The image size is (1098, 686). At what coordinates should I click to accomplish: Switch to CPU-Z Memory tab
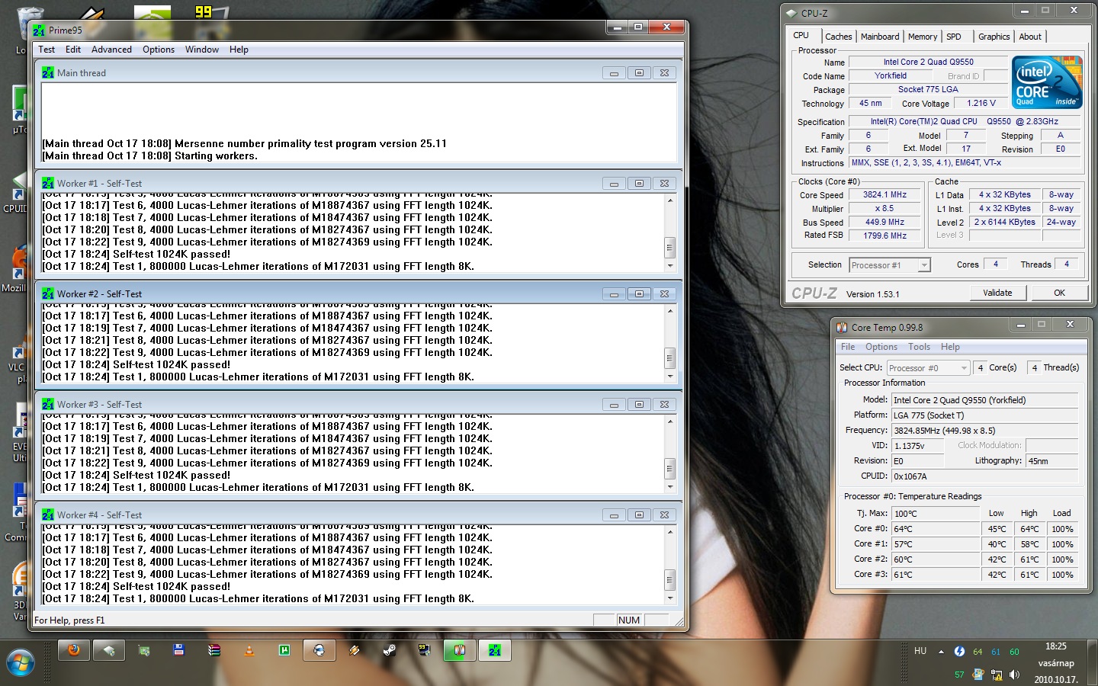(x=923, y=37)
